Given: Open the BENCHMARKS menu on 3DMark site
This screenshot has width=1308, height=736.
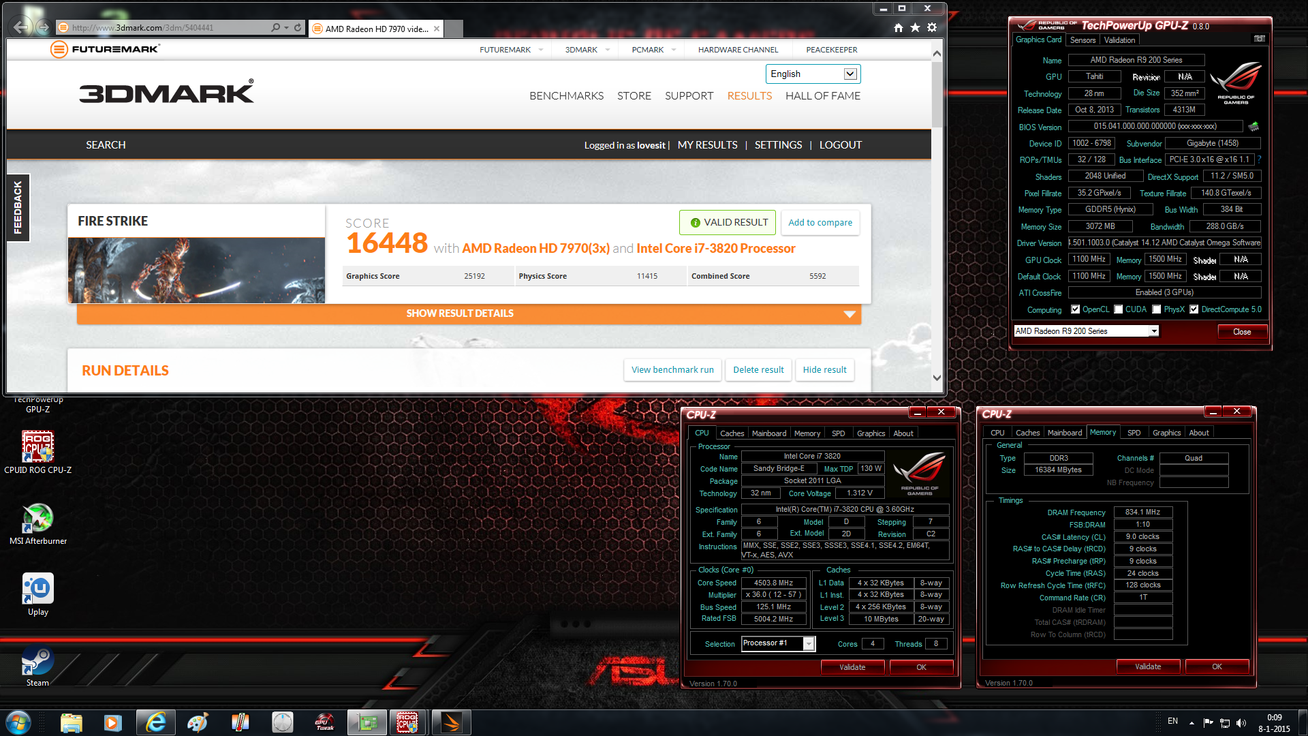Looking at the screenshot, I should [x=566, y=96].
